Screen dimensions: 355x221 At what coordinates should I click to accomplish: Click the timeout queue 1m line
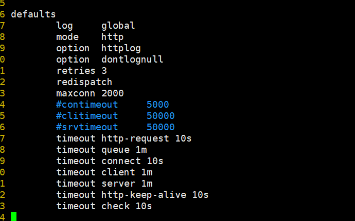101,150
